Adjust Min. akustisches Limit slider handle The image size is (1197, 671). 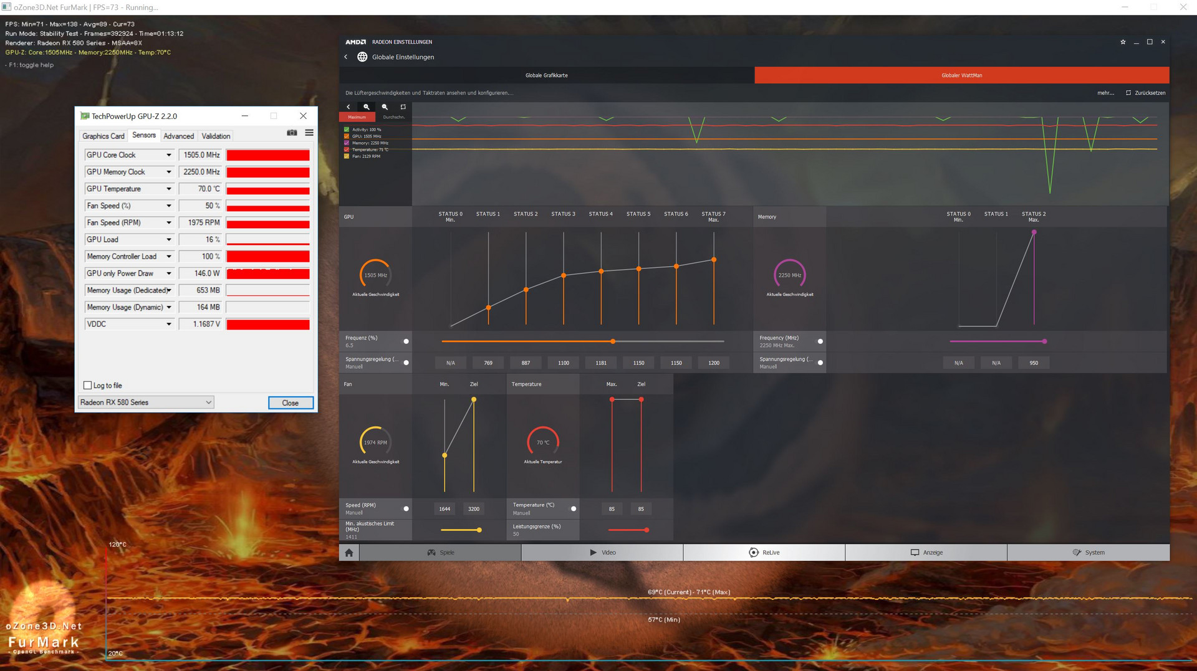pyautogui.click(x=479, y=530)
